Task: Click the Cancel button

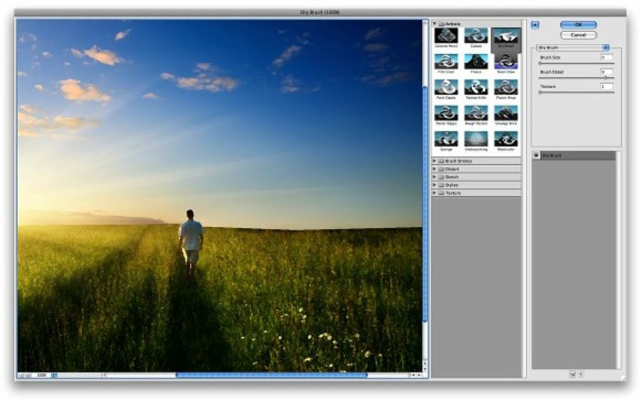Action: (578, 35)
